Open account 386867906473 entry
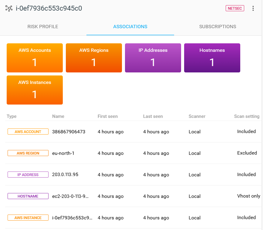Viewport: 263px width, 230px height. [69, 132]
